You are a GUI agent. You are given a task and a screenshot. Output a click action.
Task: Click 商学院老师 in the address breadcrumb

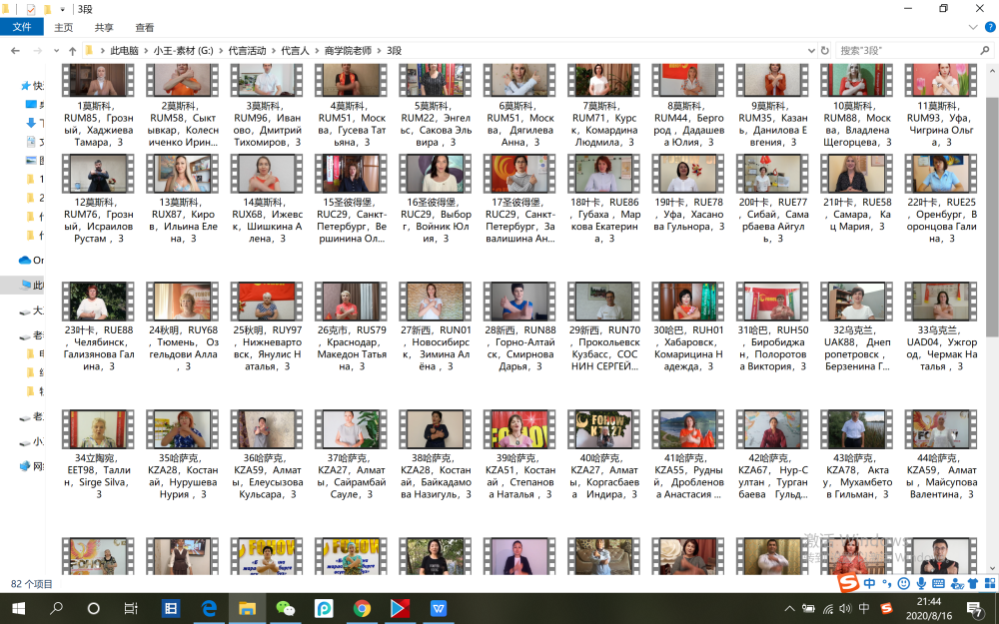click(348, 50)
